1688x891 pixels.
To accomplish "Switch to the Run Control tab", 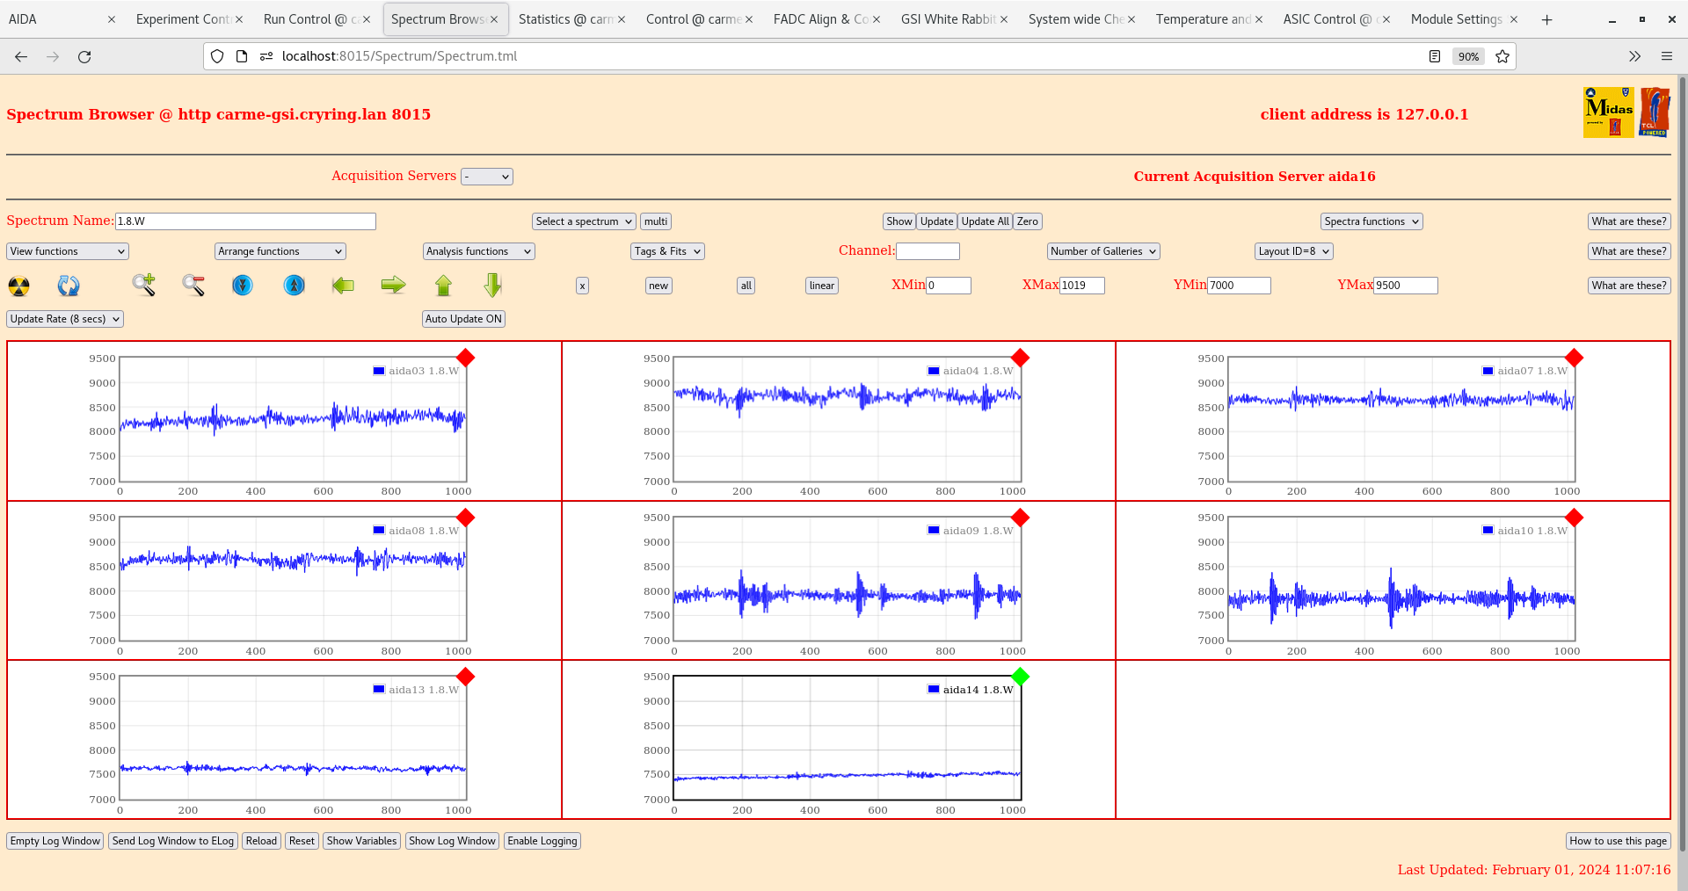I will point(309,18).
